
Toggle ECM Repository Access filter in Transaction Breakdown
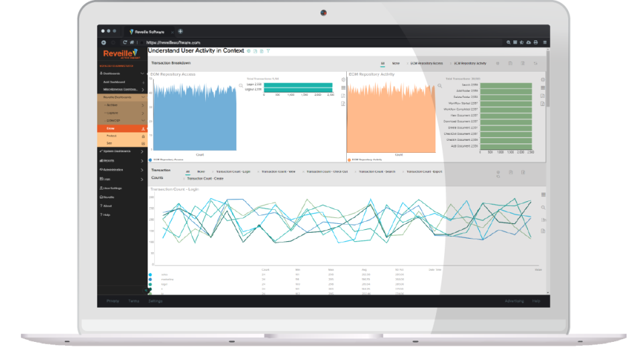[427, 64]
